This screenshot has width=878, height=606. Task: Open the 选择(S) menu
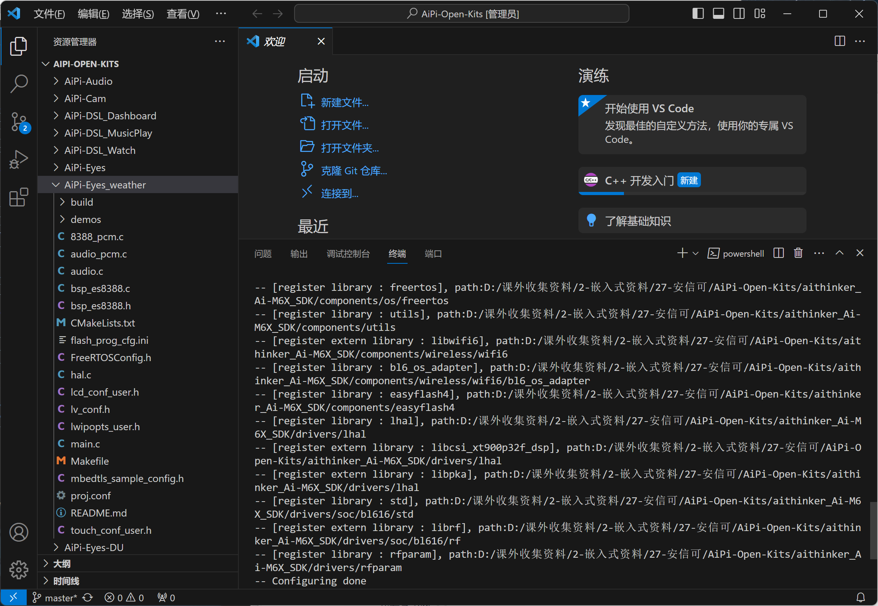tap(138, 14)
